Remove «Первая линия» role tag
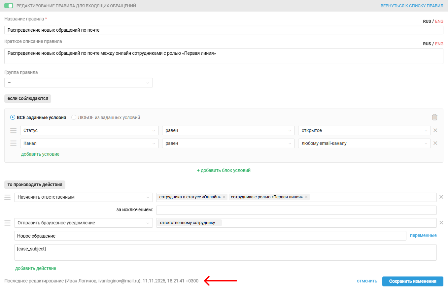 tap(306, 197)
